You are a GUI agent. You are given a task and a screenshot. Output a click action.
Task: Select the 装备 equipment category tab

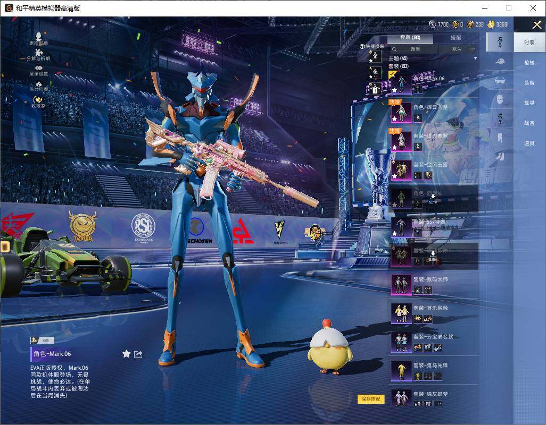click(x=530, y=83)
